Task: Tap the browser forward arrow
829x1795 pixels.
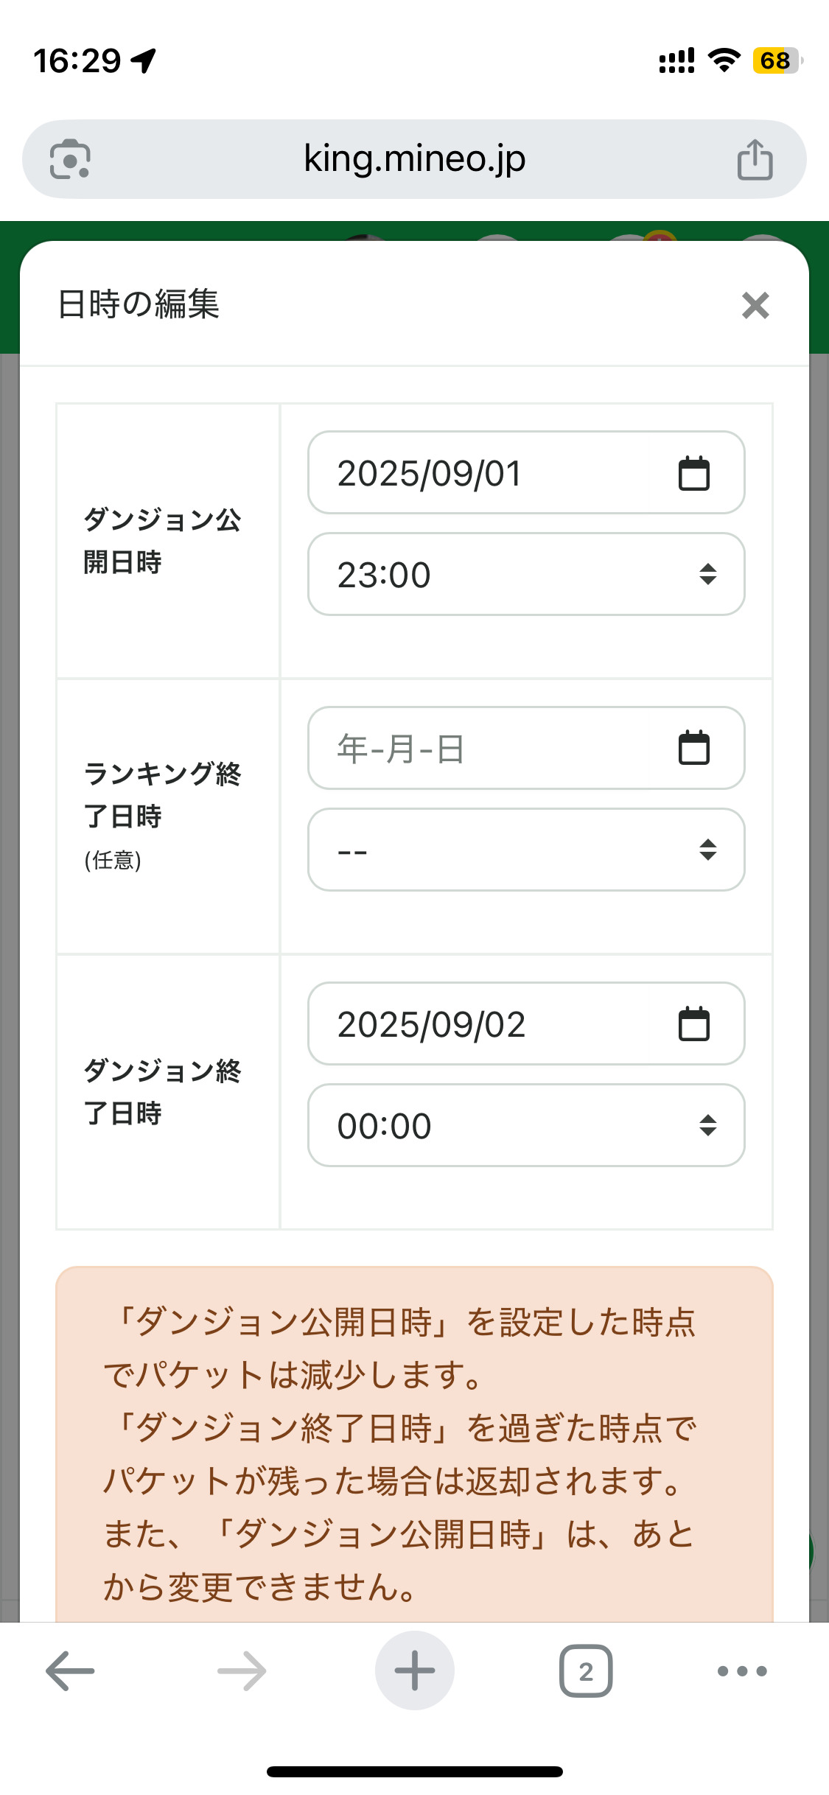Action: pyautogui.click(x=242, y=1670)
